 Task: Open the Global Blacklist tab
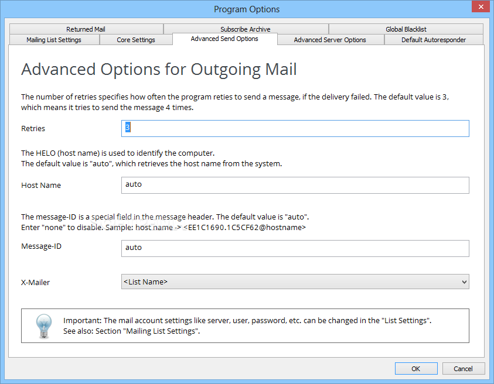pyautogui.click(x=406, y=29)
